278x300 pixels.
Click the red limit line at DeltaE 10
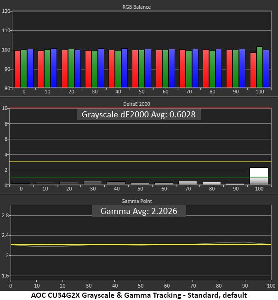pyautogui.click(x=141, y=108)
